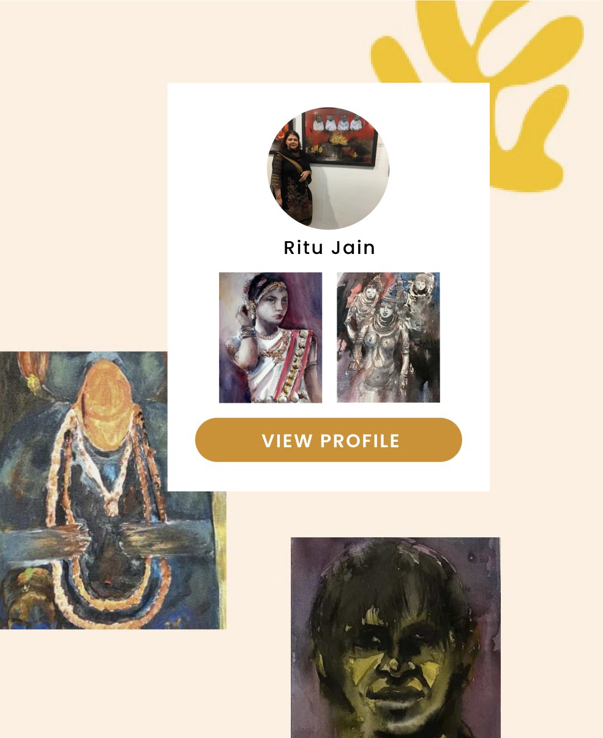Click the red framed artwork in the profile photo
This screenshot has width=603, height=738.
pos(340,138)
